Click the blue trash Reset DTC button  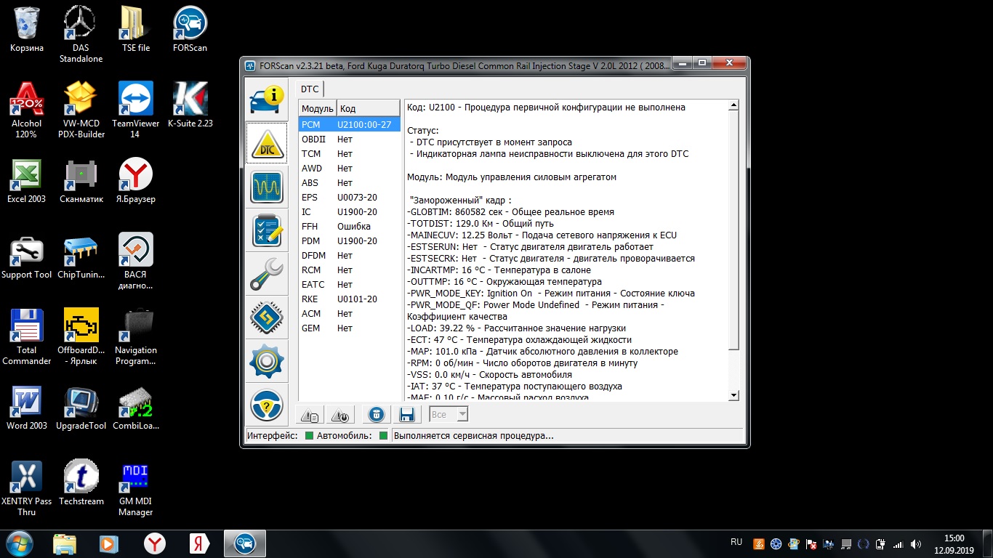376,415
